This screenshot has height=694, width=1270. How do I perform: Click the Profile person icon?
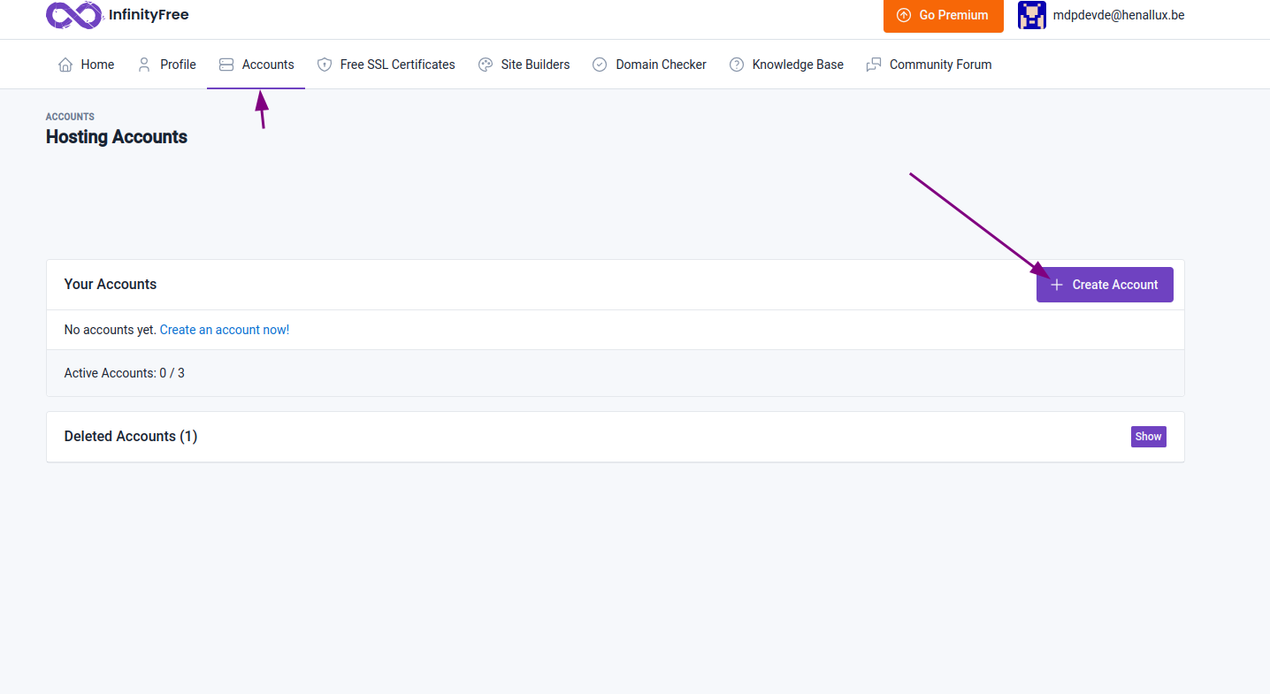(x=144, y=65)
